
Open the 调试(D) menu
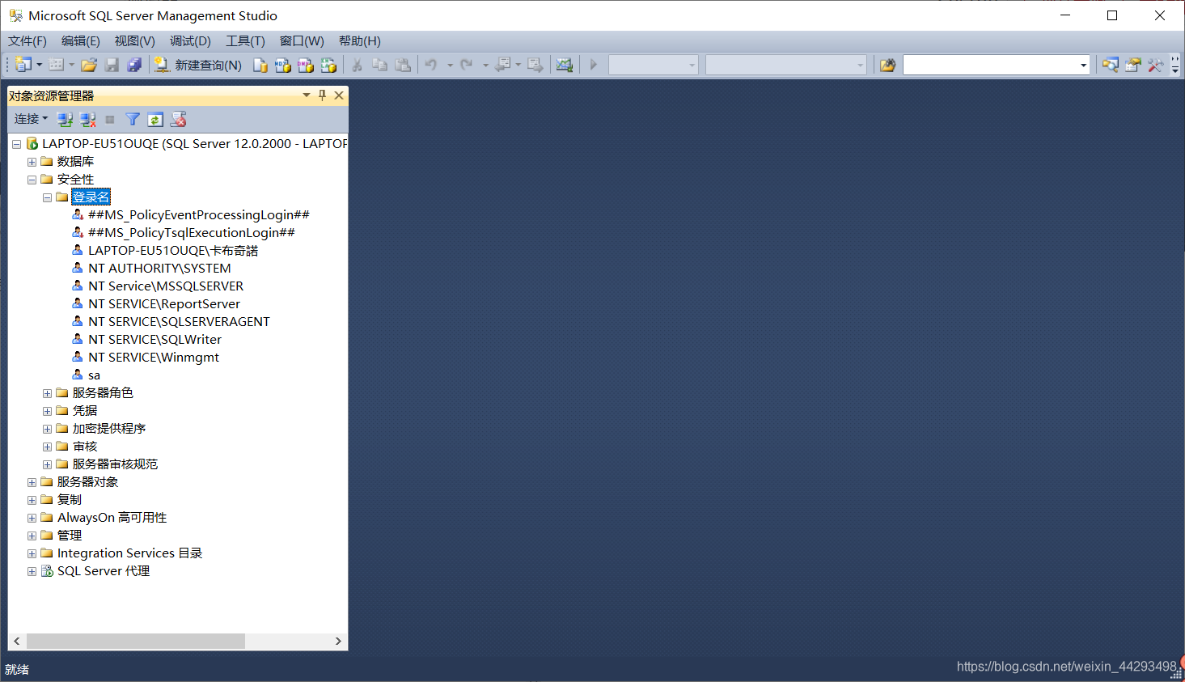pos(190,41)
